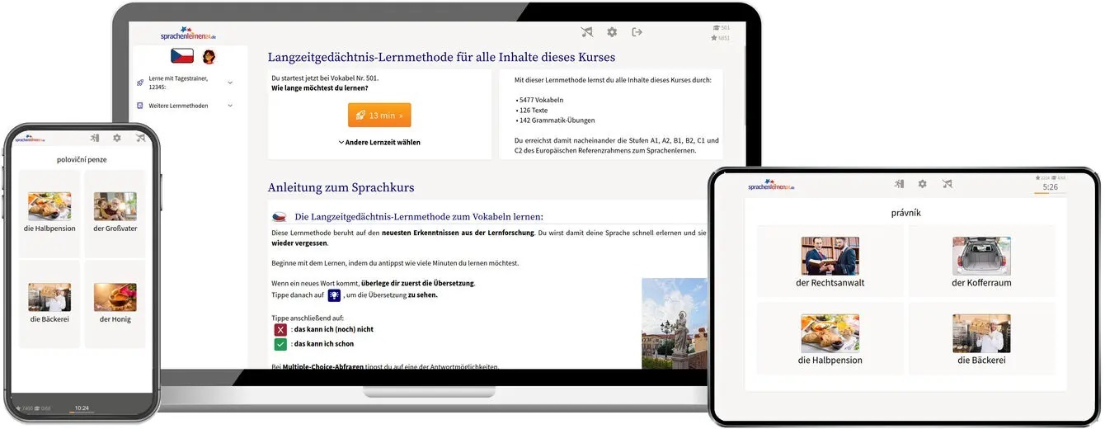
Task: Click the tutor avatar beside flag
Action: point(209,56)
